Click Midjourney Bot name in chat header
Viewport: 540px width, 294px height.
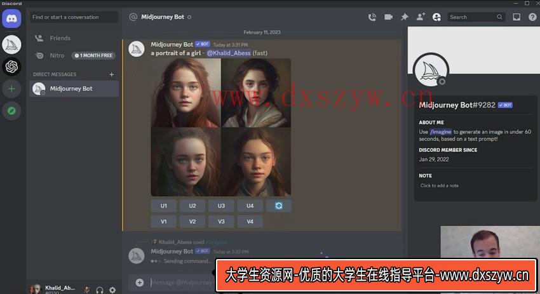[163, 17]
